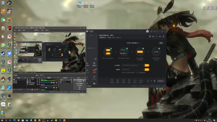This screenshot has height=122, width=217.
Task: Click transition duration stepper arrows
Action: coord(71,82)
